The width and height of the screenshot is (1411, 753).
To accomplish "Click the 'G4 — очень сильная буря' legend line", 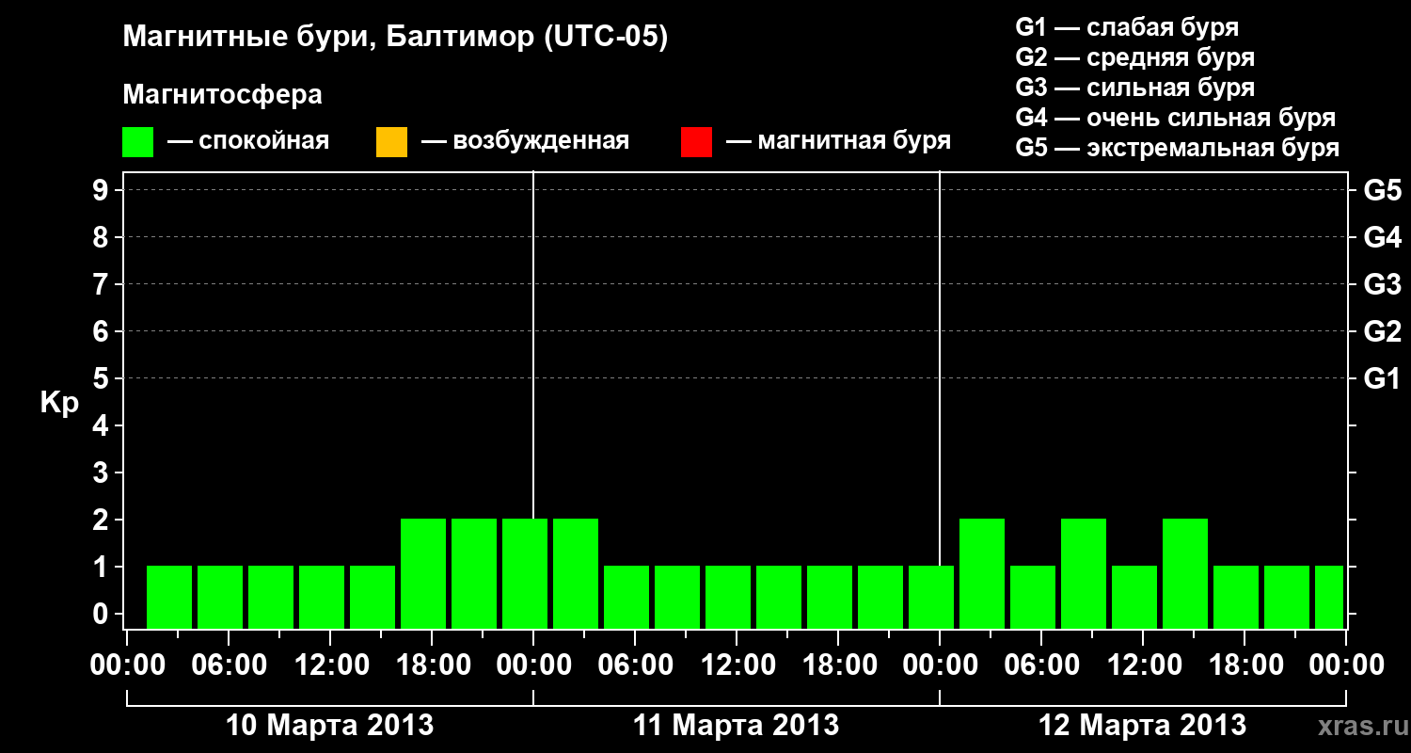I will click(x=1175, y=118).
